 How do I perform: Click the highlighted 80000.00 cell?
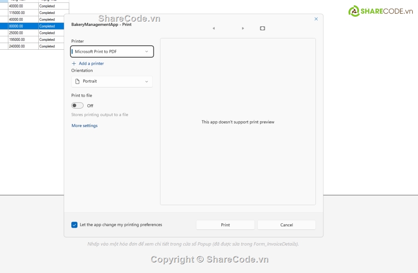[x=23, y=26]
